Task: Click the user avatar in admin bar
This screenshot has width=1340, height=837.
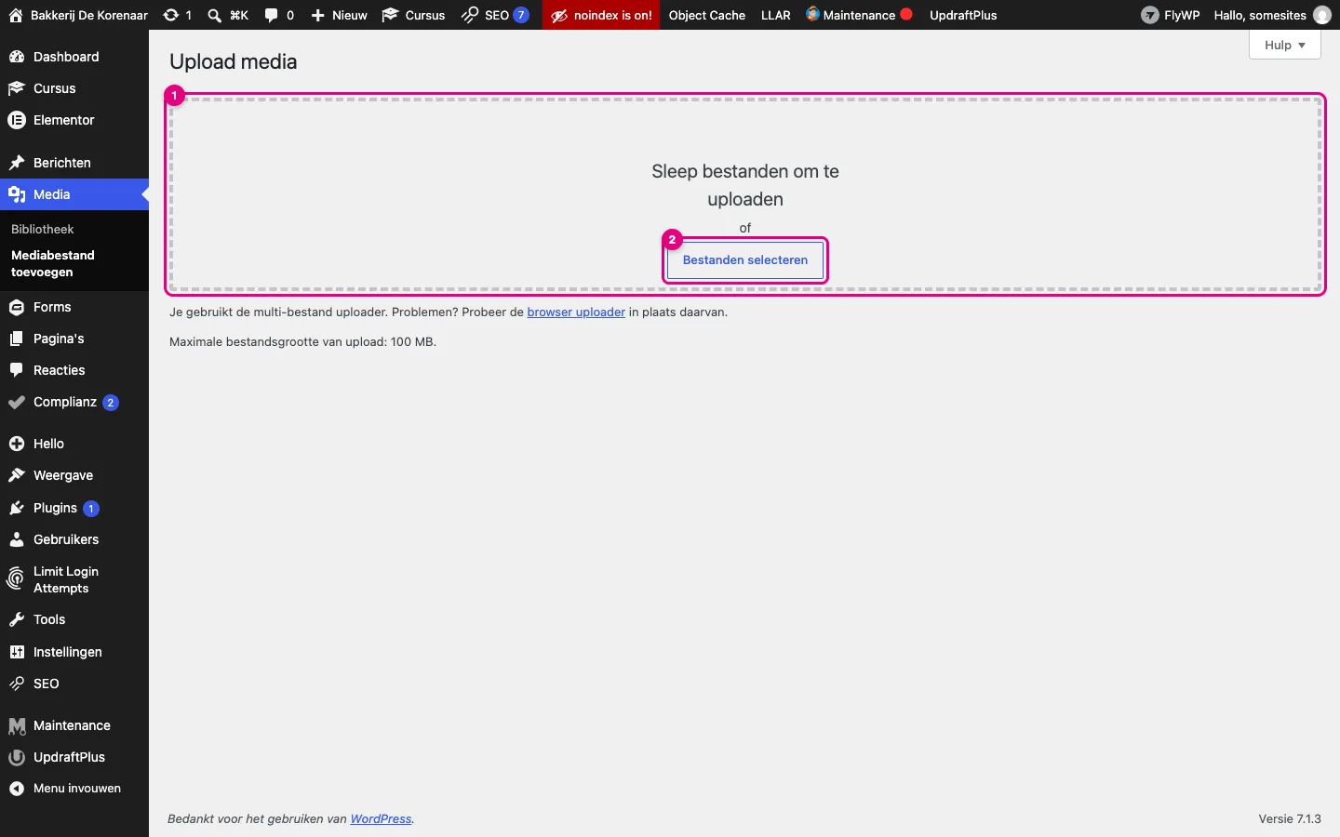Action: click(1321, 15)
